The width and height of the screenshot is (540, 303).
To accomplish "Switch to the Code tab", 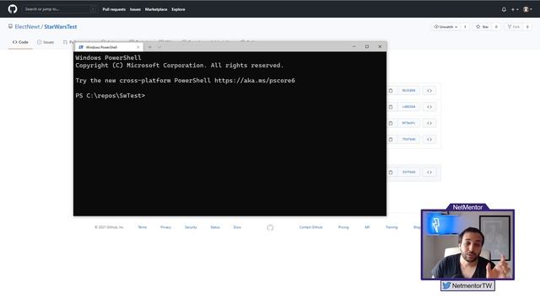I will point(20,42).
